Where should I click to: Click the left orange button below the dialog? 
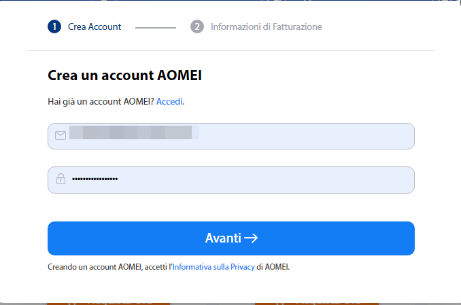(x=108, y=301)
